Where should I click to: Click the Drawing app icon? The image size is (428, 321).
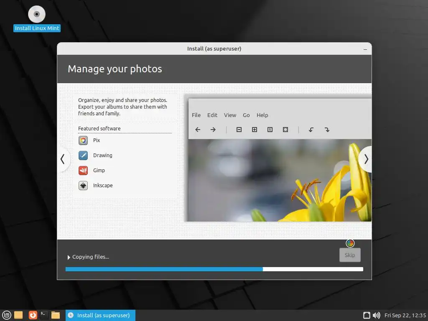click(83, 155)
